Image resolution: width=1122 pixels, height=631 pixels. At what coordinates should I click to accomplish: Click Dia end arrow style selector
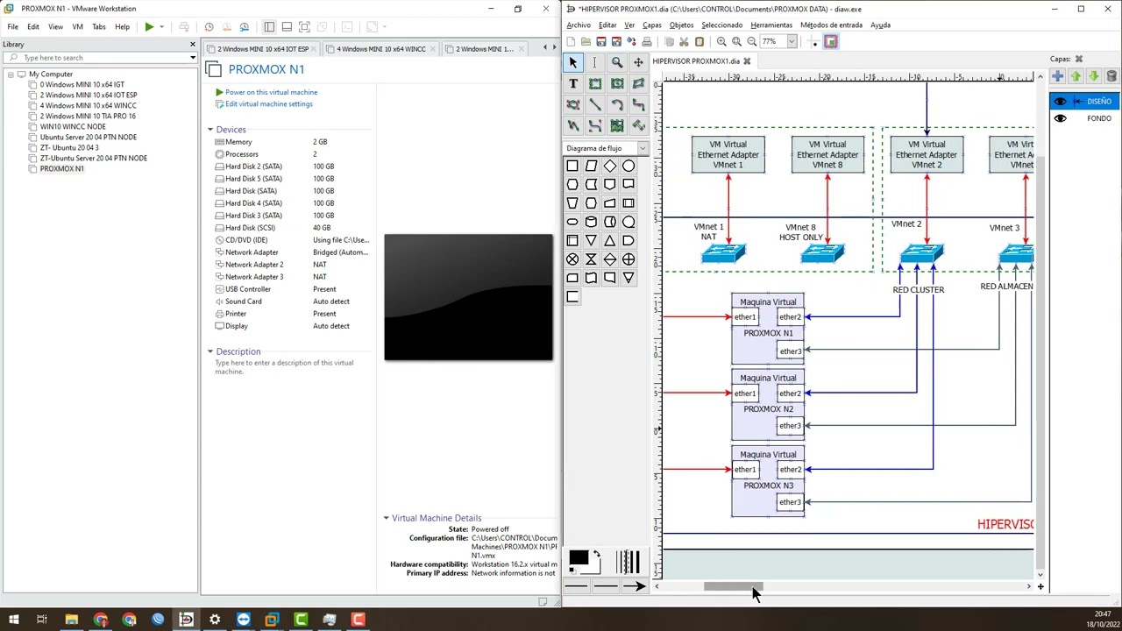(634, 586)
